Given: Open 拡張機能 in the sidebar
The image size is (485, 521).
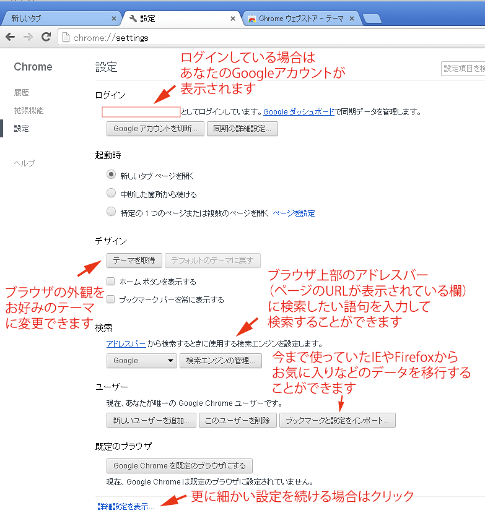Looking at the screenshot, I should pyautogui.click(x=28, y=111).
